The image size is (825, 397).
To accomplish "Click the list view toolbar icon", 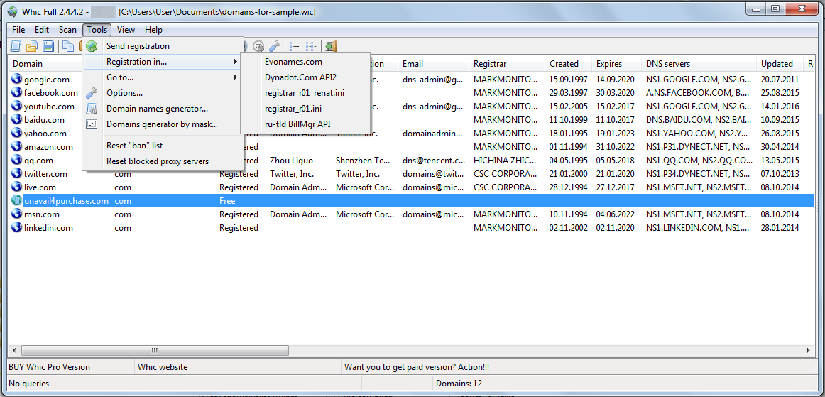I will click(295, 47).
